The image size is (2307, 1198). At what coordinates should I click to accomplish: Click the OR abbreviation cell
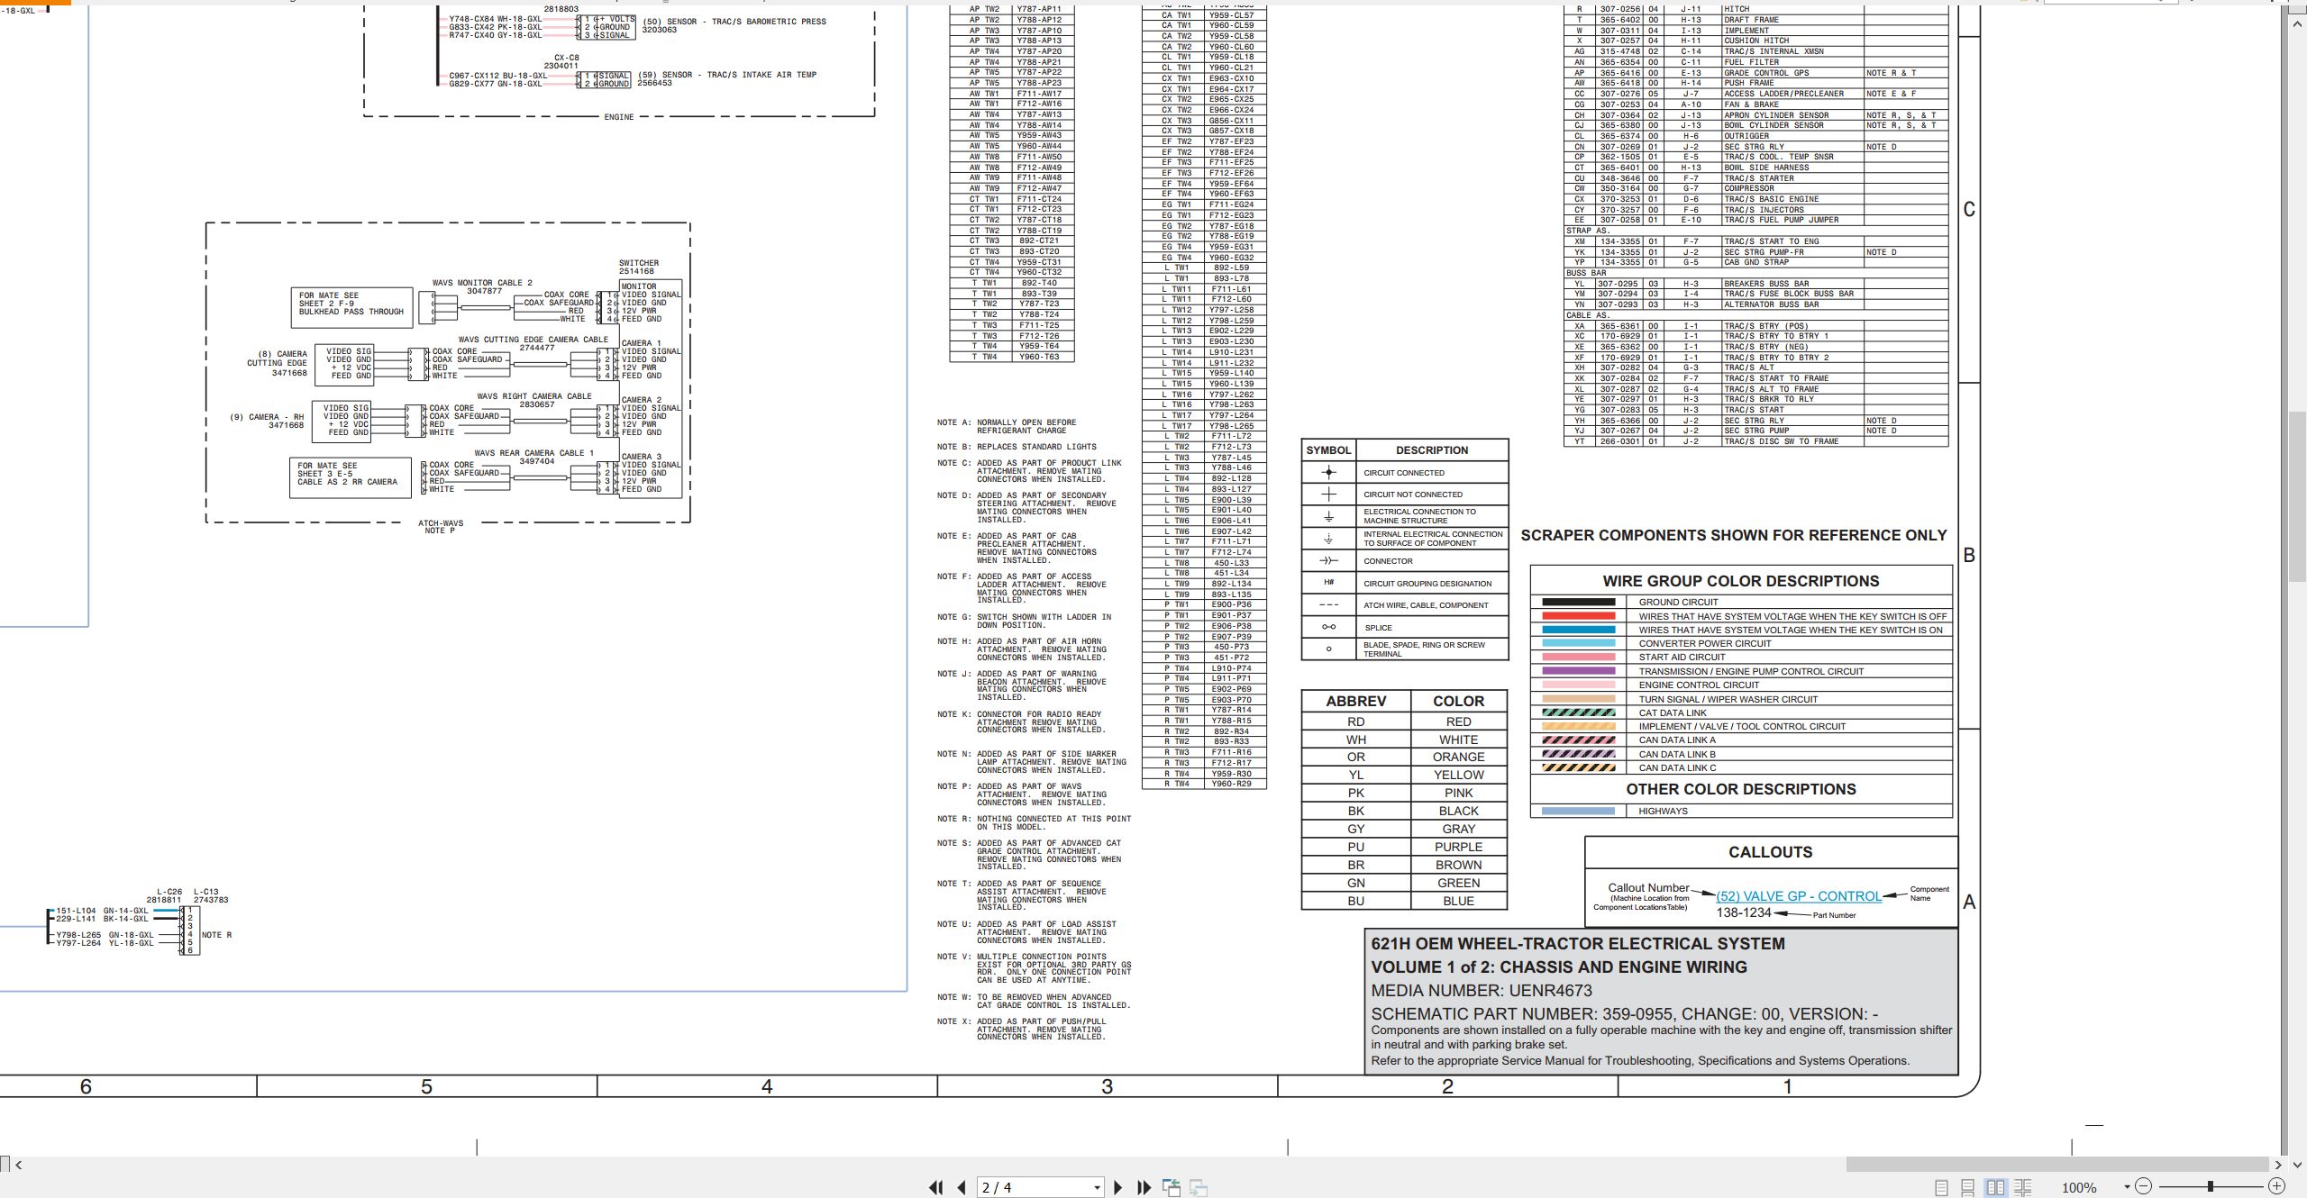1355,757
